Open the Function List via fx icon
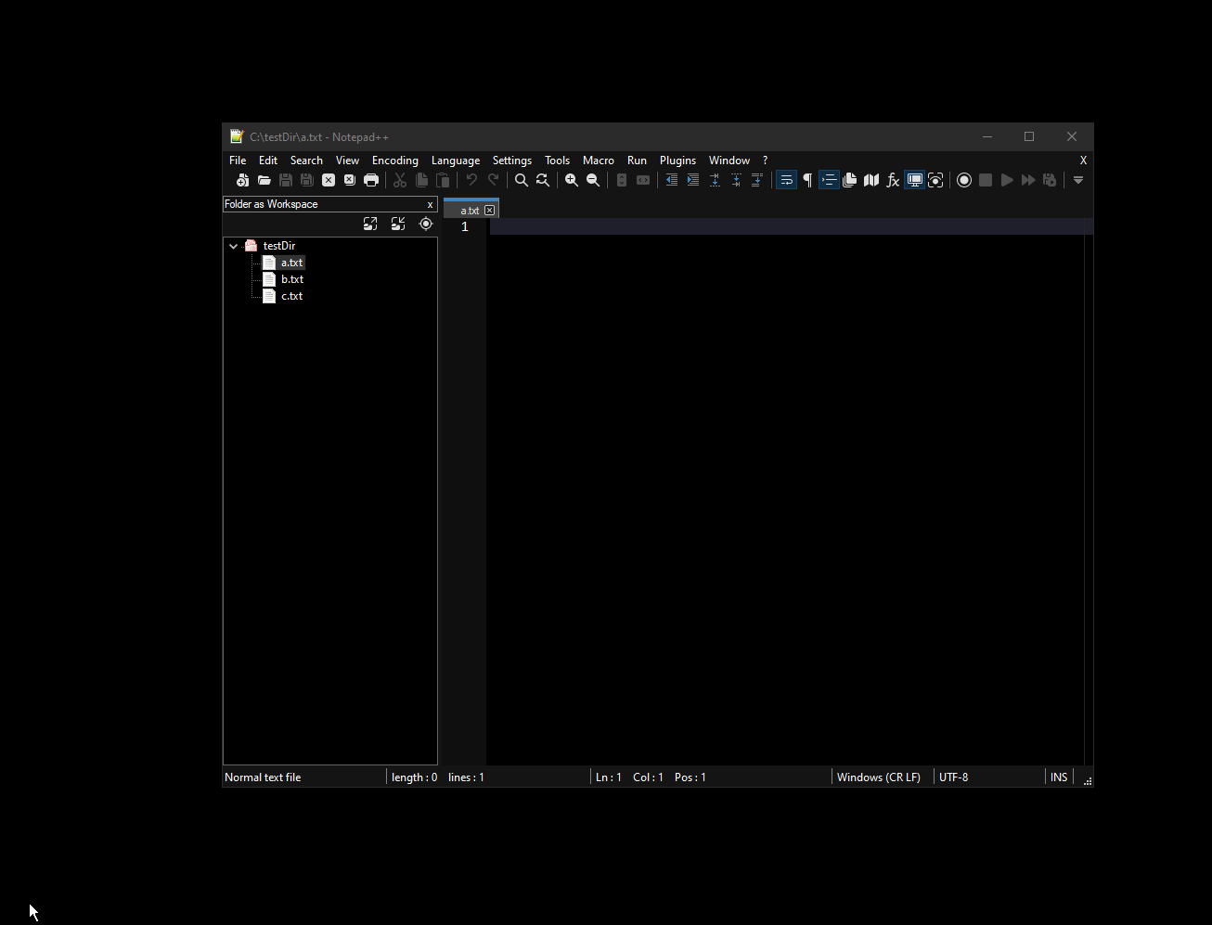The image size is (1212, 925). point(892,180)
